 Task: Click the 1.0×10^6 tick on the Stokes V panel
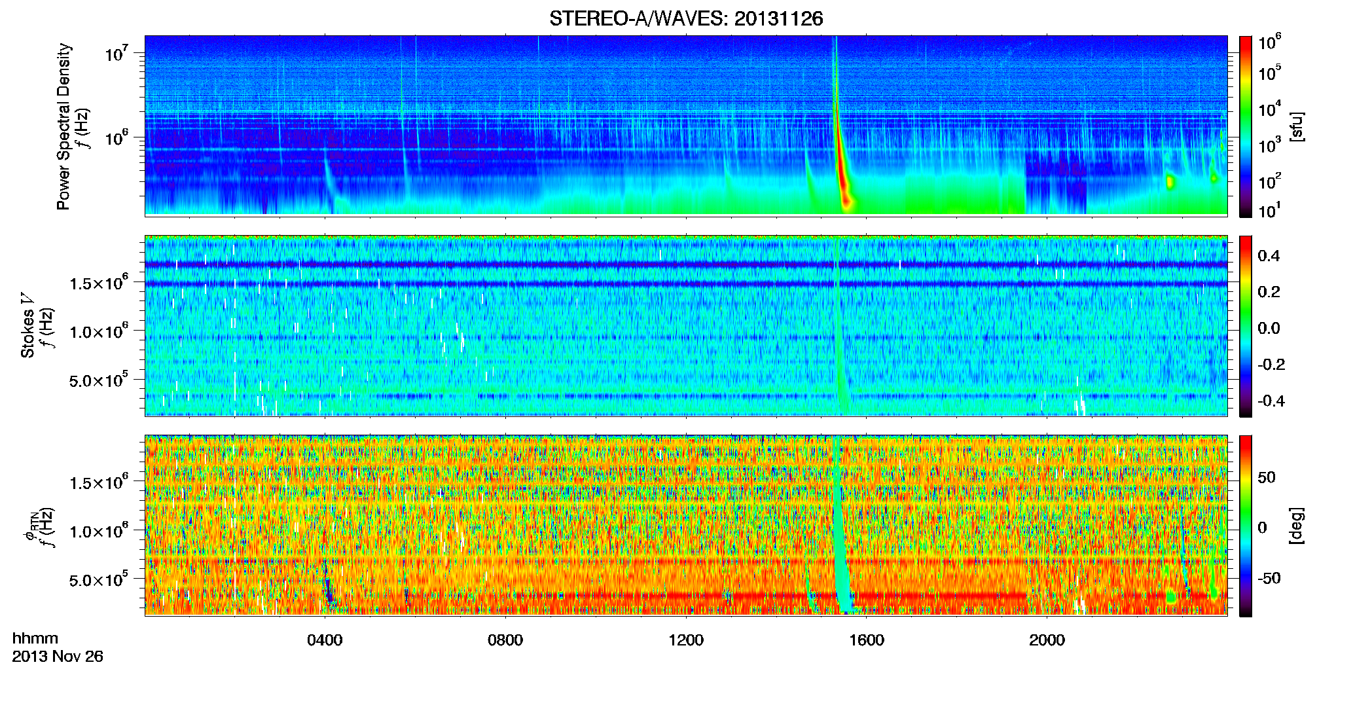(x=99, y=331)
